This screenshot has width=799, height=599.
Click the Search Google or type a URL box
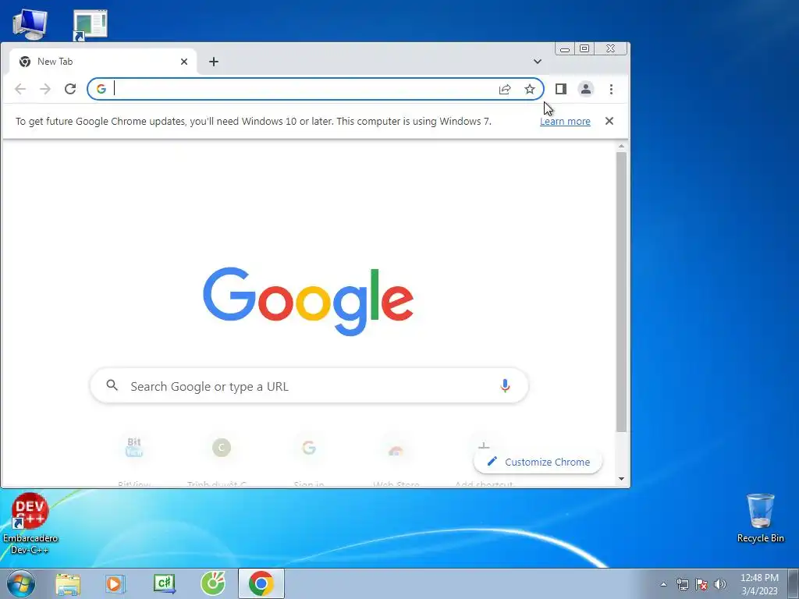(x=309, y=385)
